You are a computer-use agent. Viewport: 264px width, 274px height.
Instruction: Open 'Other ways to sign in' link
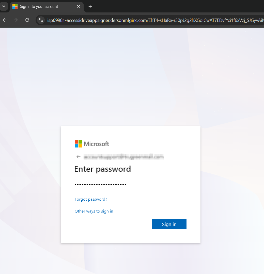(x=94, y=211)
